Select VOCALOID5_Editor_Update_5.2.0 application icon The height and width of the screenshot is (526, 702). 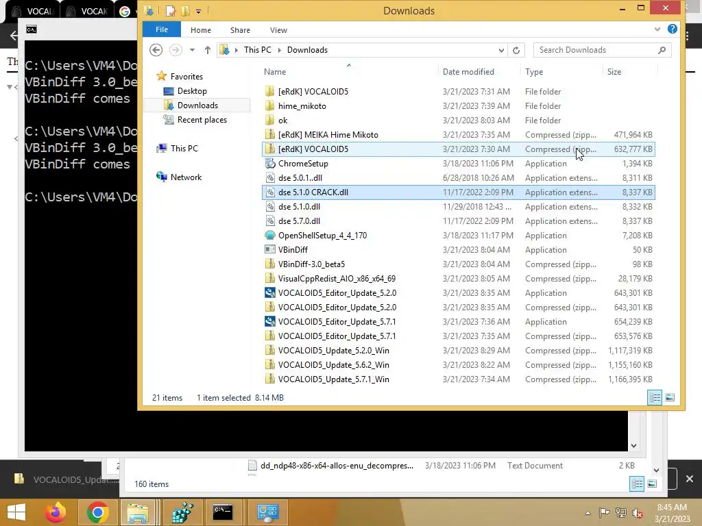[x=269, y=293]
